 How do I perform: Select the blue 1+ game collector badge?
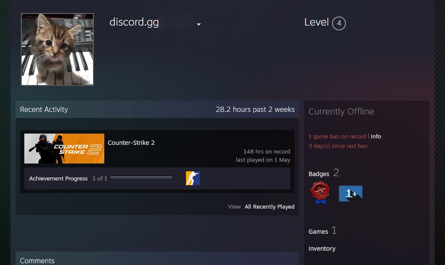tap(351, 193)
